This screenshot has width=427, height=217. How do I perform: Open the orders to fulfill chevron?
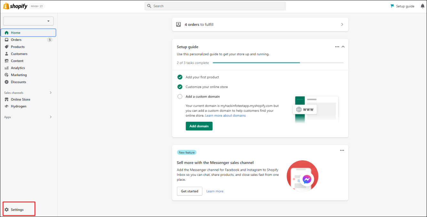(x=342, y=24)
